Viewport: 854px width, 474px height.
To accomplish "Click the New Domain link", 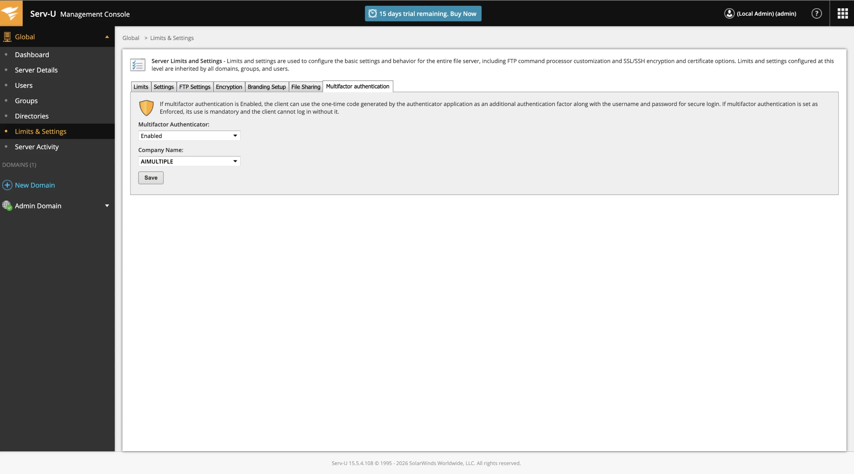I will tap(35, 185).
